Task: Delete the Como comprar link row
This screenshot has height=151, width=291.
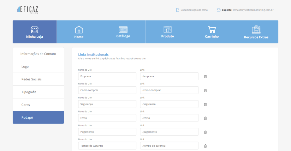Action: click(x=205, y=90)
